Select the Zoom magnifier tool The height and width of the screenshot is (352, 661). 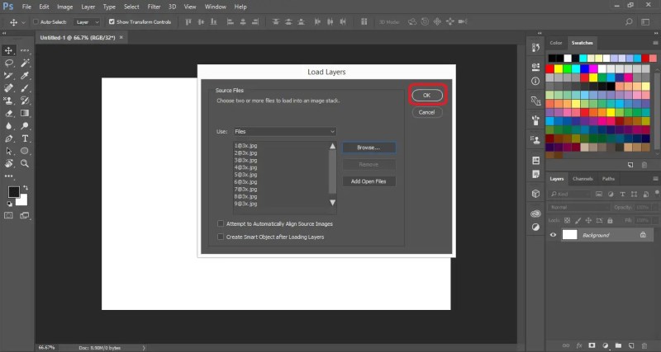(25, 163)
